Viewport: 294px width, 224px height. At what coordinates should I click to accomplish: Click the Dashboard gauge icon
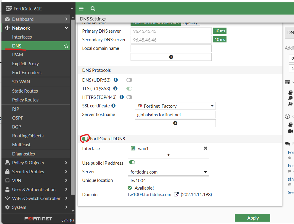click(7, 19)
